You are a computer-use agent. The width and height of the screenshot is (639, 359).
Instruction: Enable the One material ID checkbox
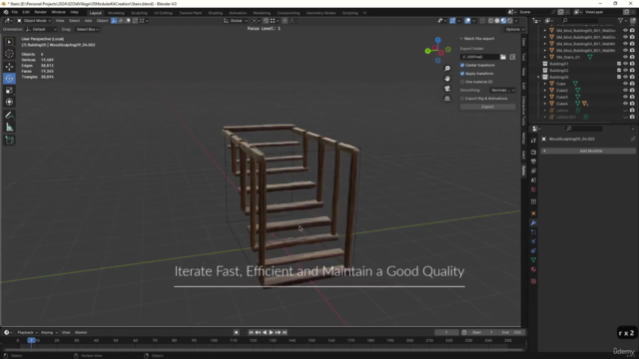(x=462, y=82)
